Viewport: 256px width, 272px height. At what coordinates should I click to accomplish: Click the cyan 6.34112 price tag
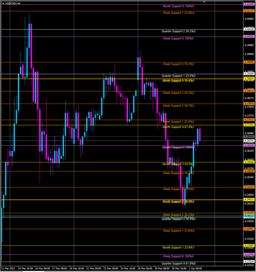(x=249, y=216)
